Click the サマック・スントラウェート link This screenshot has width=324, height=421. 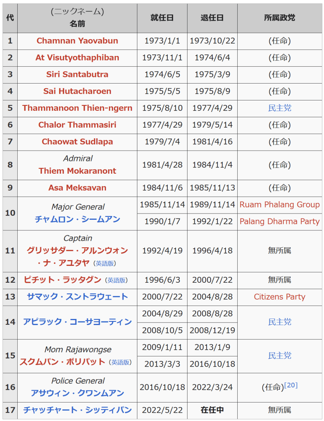(x=77, y=297)
